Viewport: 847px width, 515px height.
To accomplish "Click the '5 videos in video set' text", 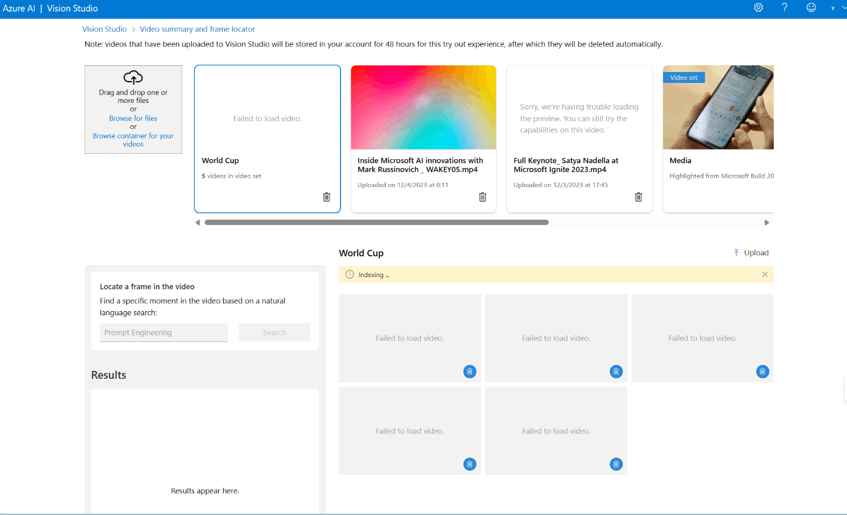I will pos(232,176).
